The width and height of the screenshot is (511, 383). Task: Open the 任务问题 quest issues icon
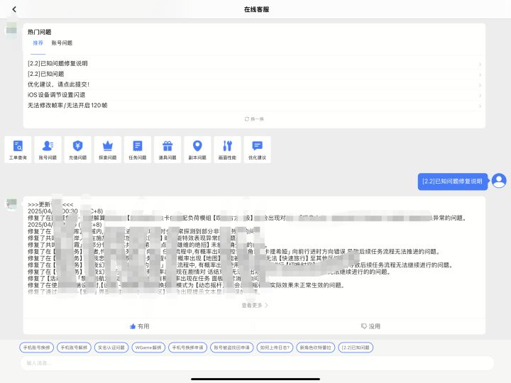(138, 150)
